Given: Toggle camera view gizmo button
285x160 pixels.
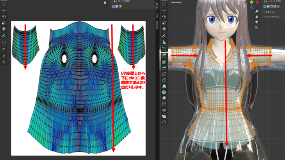Looking at the screenshot, I should click(257, 21).
